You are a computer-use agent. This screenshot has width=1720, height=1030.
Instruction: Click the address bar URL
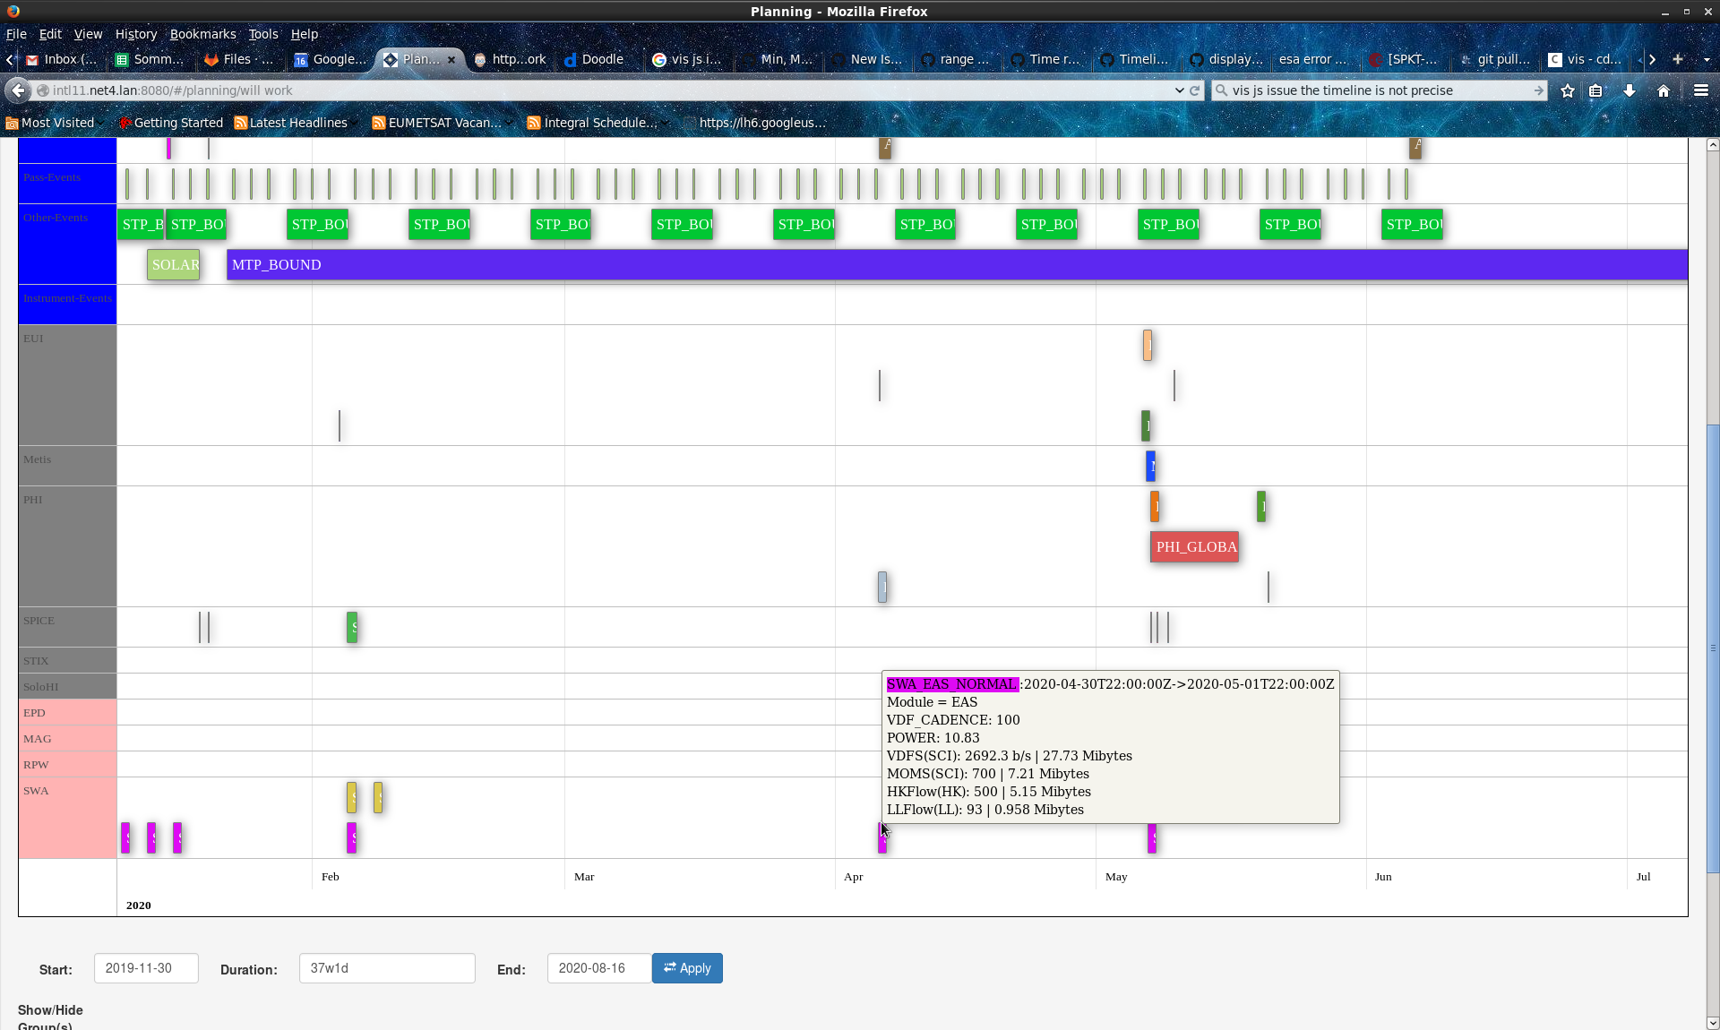tap(172, 90)
